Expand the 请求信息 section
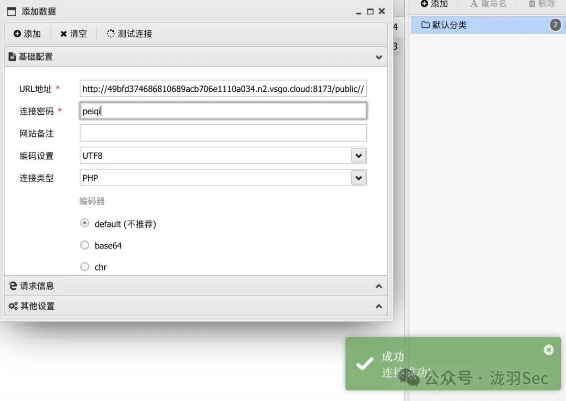Viewport: 566px width, 401px height. pos(378,286)
